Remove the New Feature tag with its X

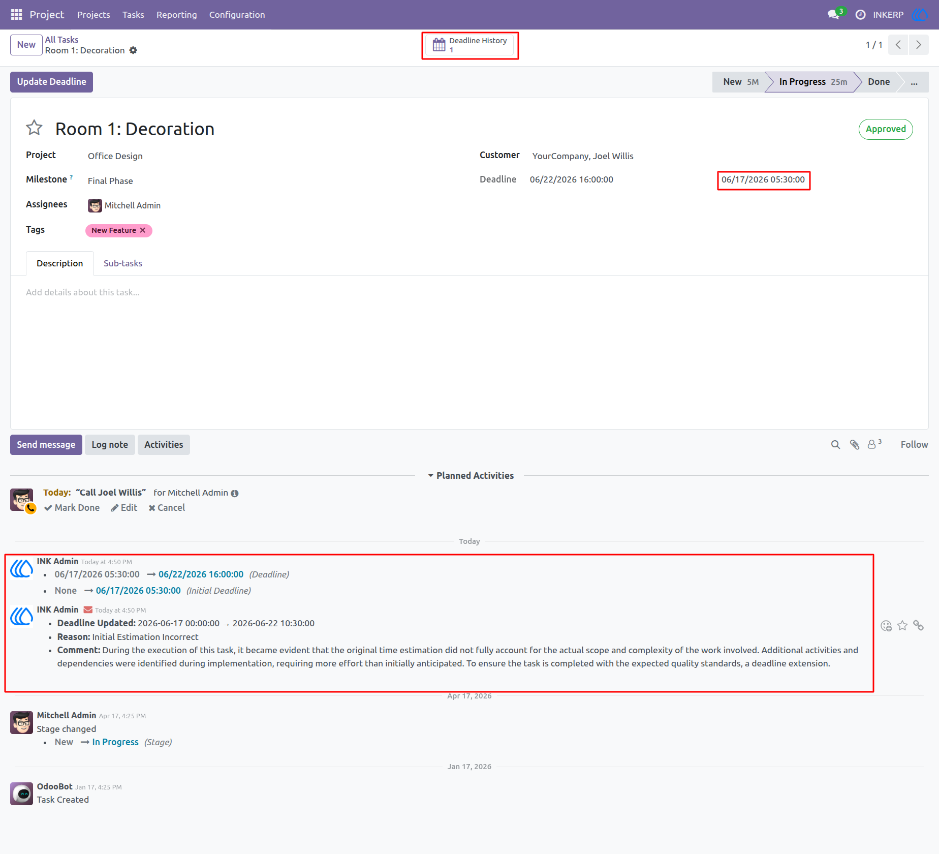click(x=143, y=230)
